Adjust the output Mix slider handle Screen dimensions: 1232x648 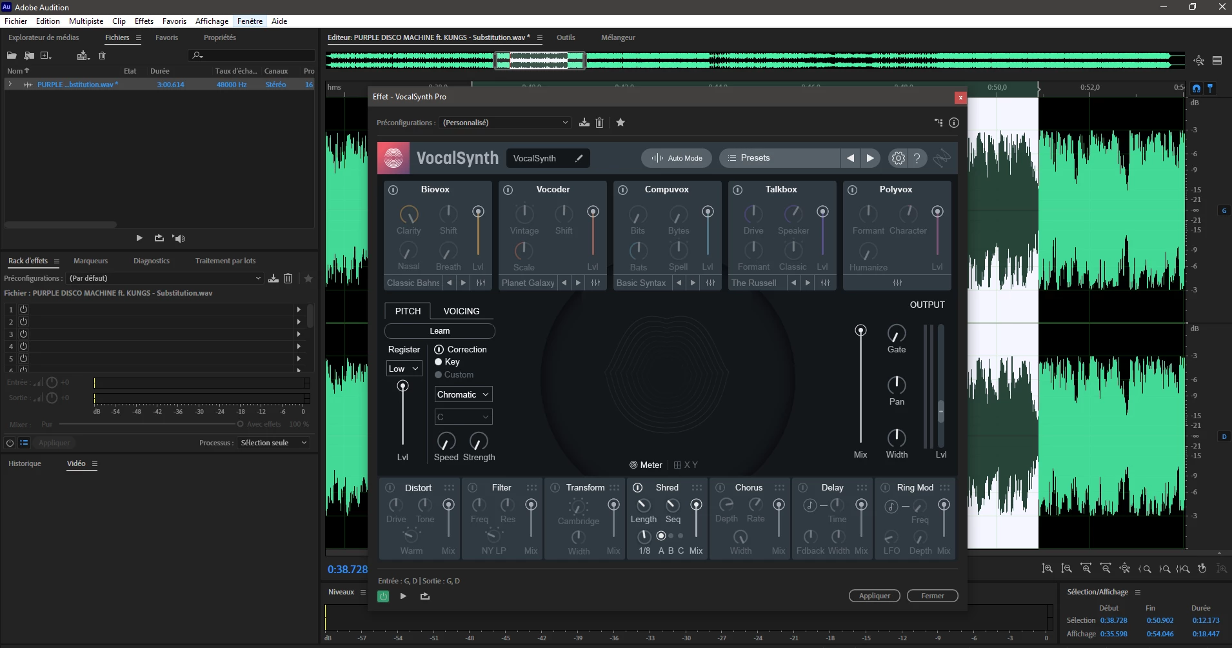(860, 330)
